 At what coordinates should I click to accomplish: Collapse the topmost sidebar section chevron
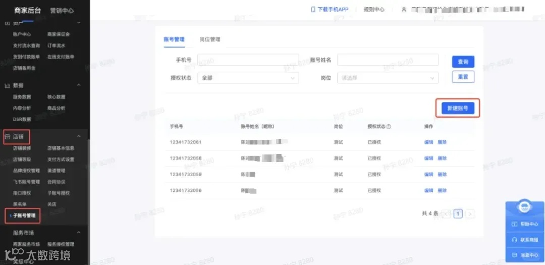[79, 23]
